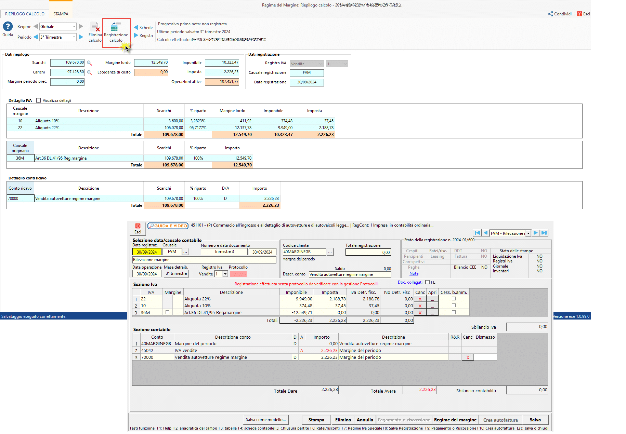Click red X Canc for 36M row
This screenshot has width=626, height=434.
coord(420,313)
